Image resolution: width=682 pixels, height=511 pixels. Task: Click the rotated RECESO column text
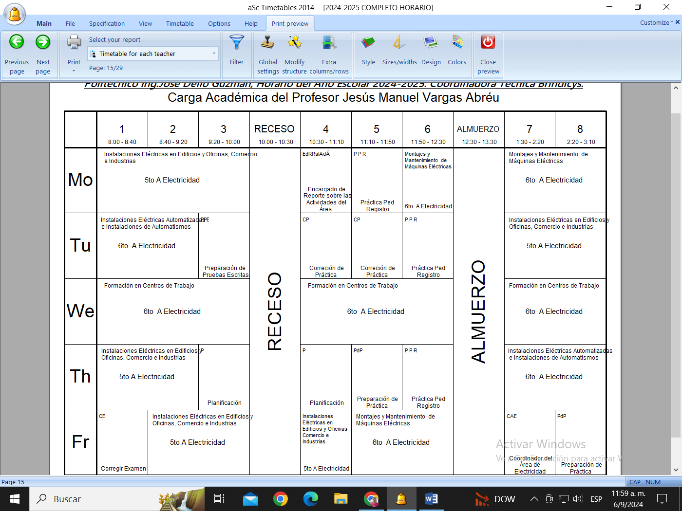275,311
